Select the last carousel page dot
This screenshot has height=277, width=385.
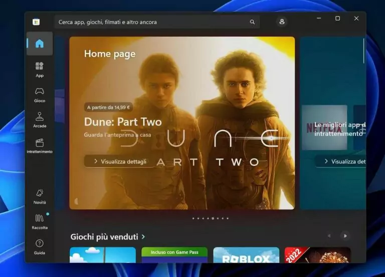pyautogui.click(x=228, y=218)
